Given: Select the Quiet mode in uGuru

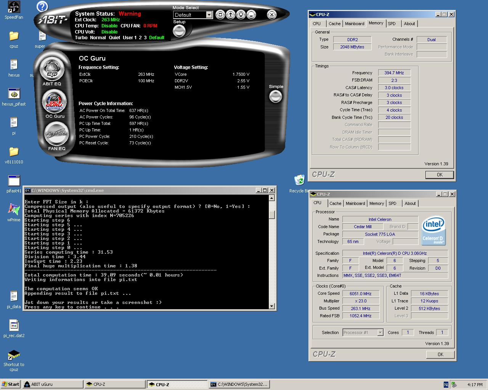Looking at the screenshot, I should pyautogui.click(x=114, y=38).
